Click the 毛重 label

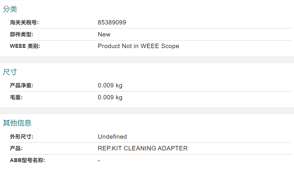click(16, 97)
